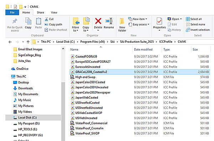Create a New folder from ribbon
Screen dimensions: 214x141
(x=122, y=25)
